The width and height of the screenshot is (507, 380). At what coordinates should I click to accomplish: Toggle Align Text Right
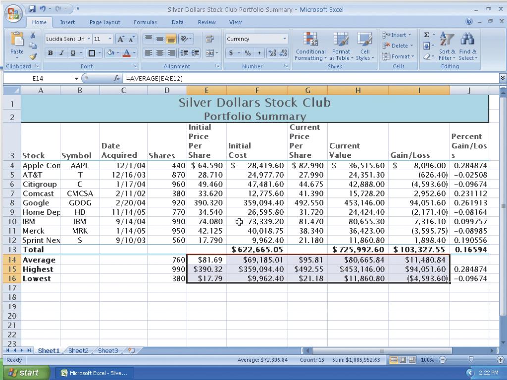point(171,53)
